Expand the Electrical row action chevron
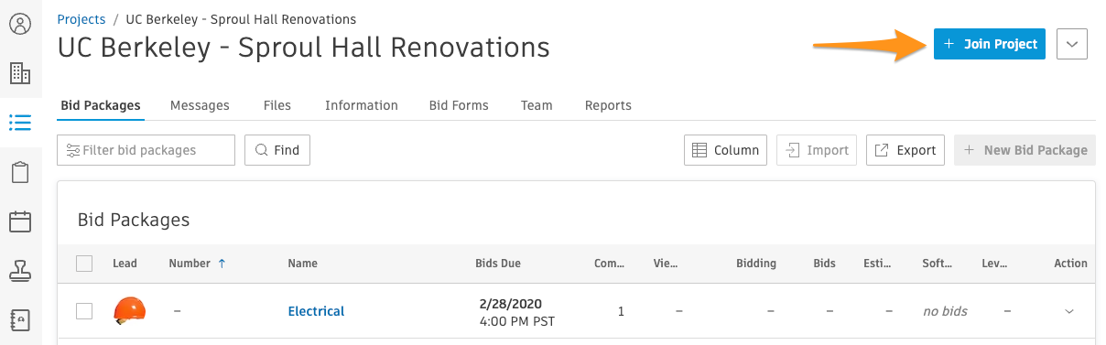 click(1069, 312)
